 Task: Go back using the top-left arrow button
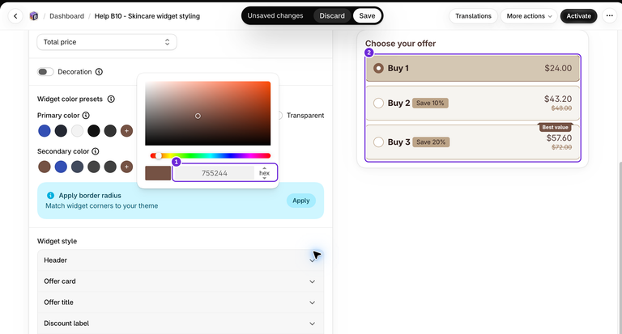(15, 16)
